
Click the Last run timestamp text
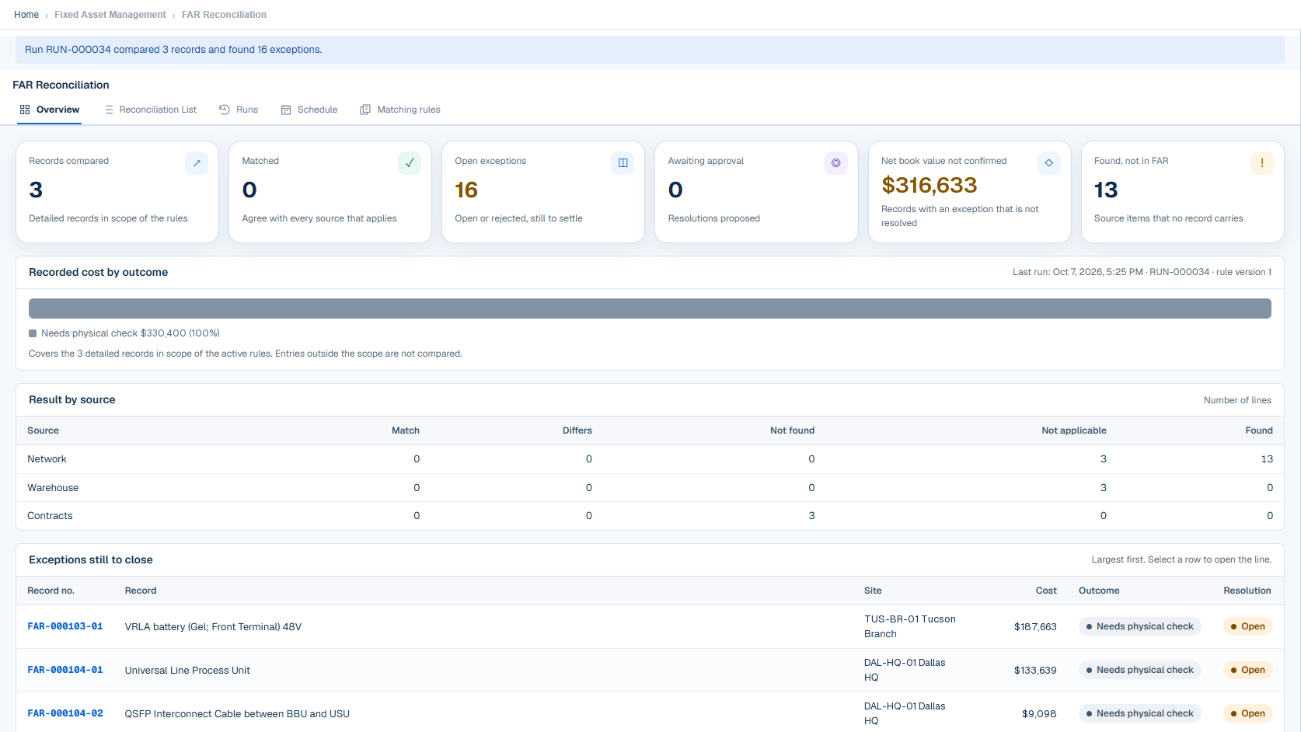(x=1142, y=272)
